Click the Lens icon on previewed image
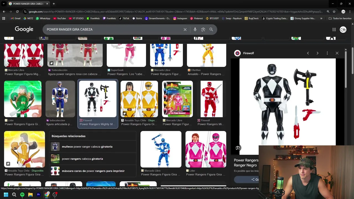Viewport: 354px width, 199px height. (238, 148)
